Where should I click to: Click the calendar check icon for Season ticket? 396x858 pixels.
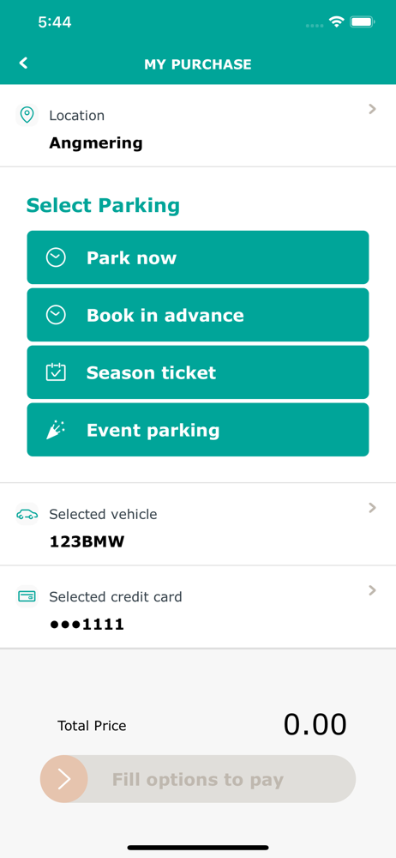click(x=56, y=372)
